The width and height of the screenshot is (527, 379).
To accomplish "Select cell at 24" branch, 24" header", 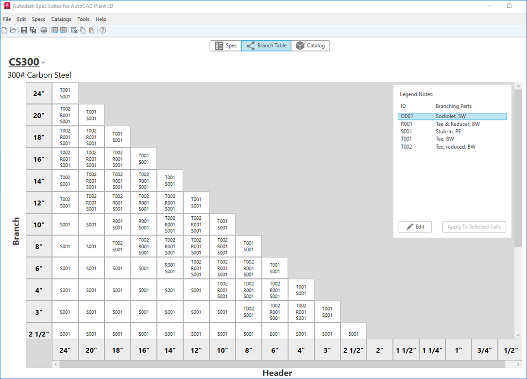I will (x=65, y=93).
